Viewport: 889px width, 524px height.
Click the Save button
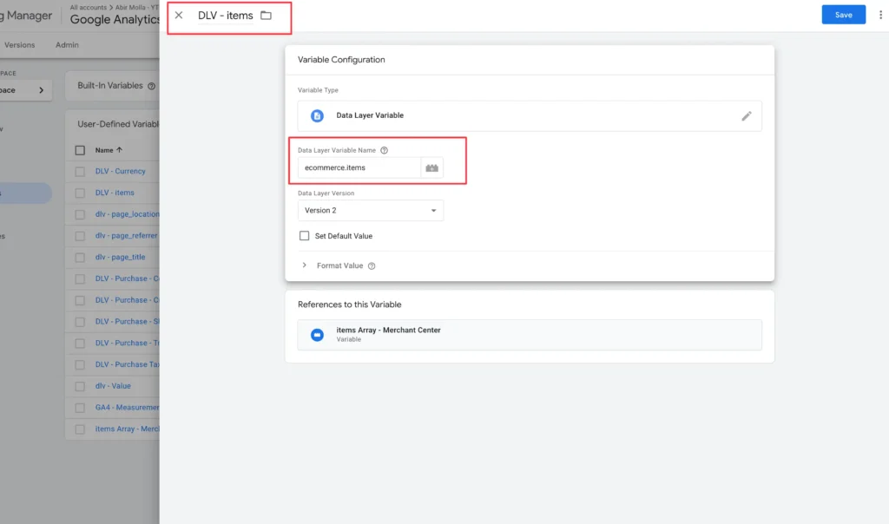pos(843,15)
